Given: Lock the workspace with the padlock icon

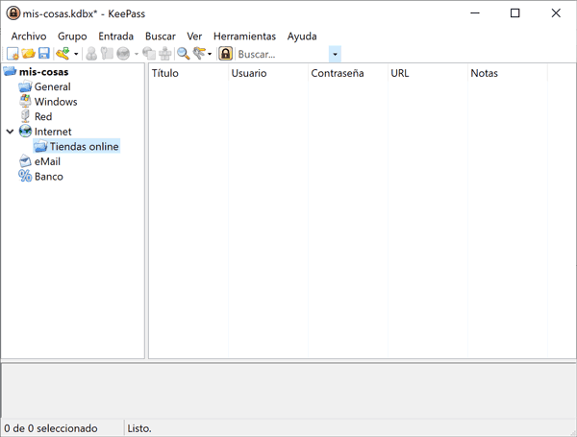Looking at the screenshot, I should [226, 54].
